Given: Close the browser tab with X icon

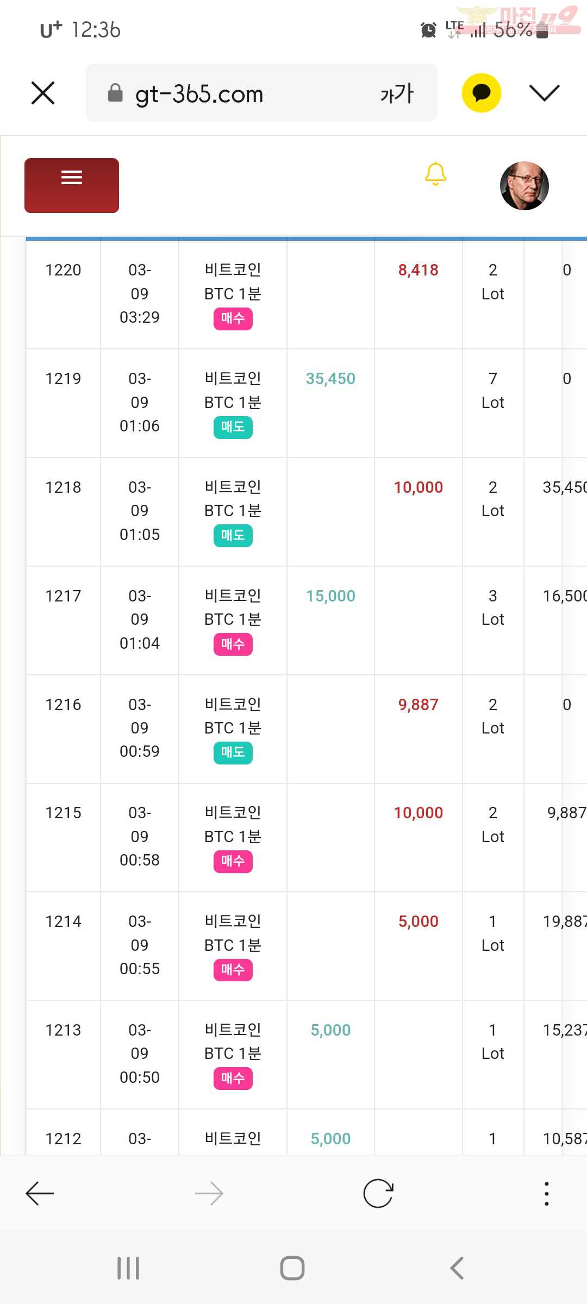Looking at the screenshot, I should click(43, 93).
